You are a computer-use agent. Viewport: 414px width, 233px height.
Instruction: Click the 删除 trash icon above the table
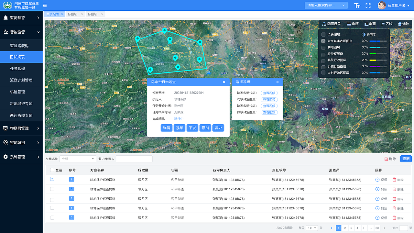pos(386,159)
